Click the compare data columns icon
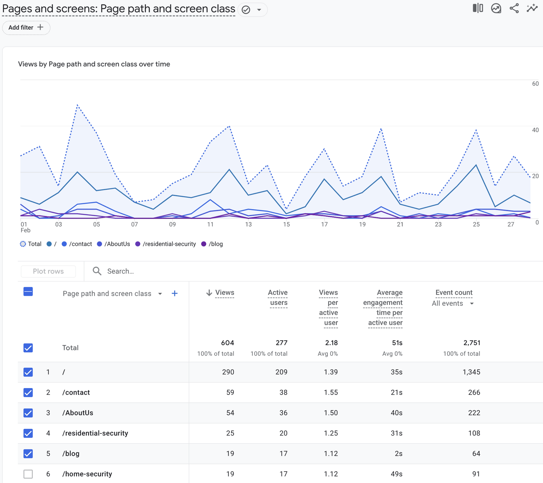Screen dimensions: 543x483 coord(478,8)
